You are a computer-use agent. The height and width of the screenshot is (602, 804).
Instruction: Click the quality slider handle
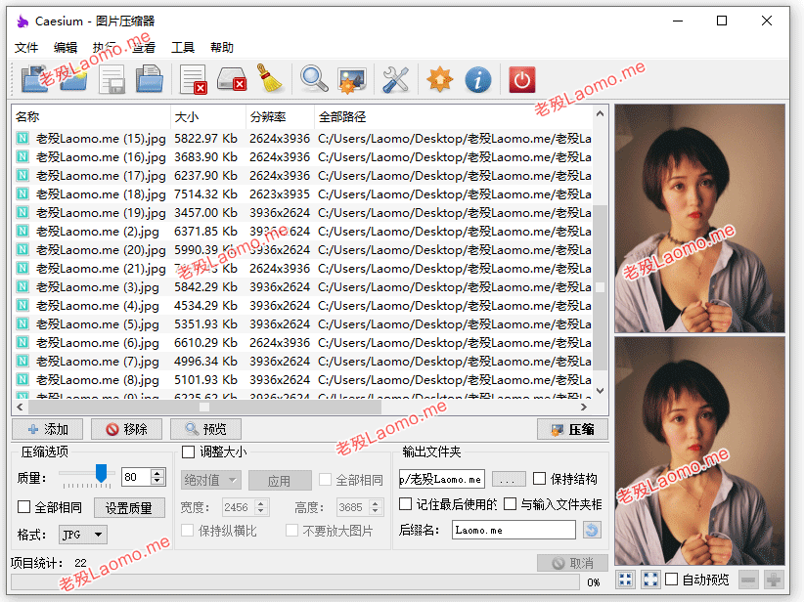point(101,473)
